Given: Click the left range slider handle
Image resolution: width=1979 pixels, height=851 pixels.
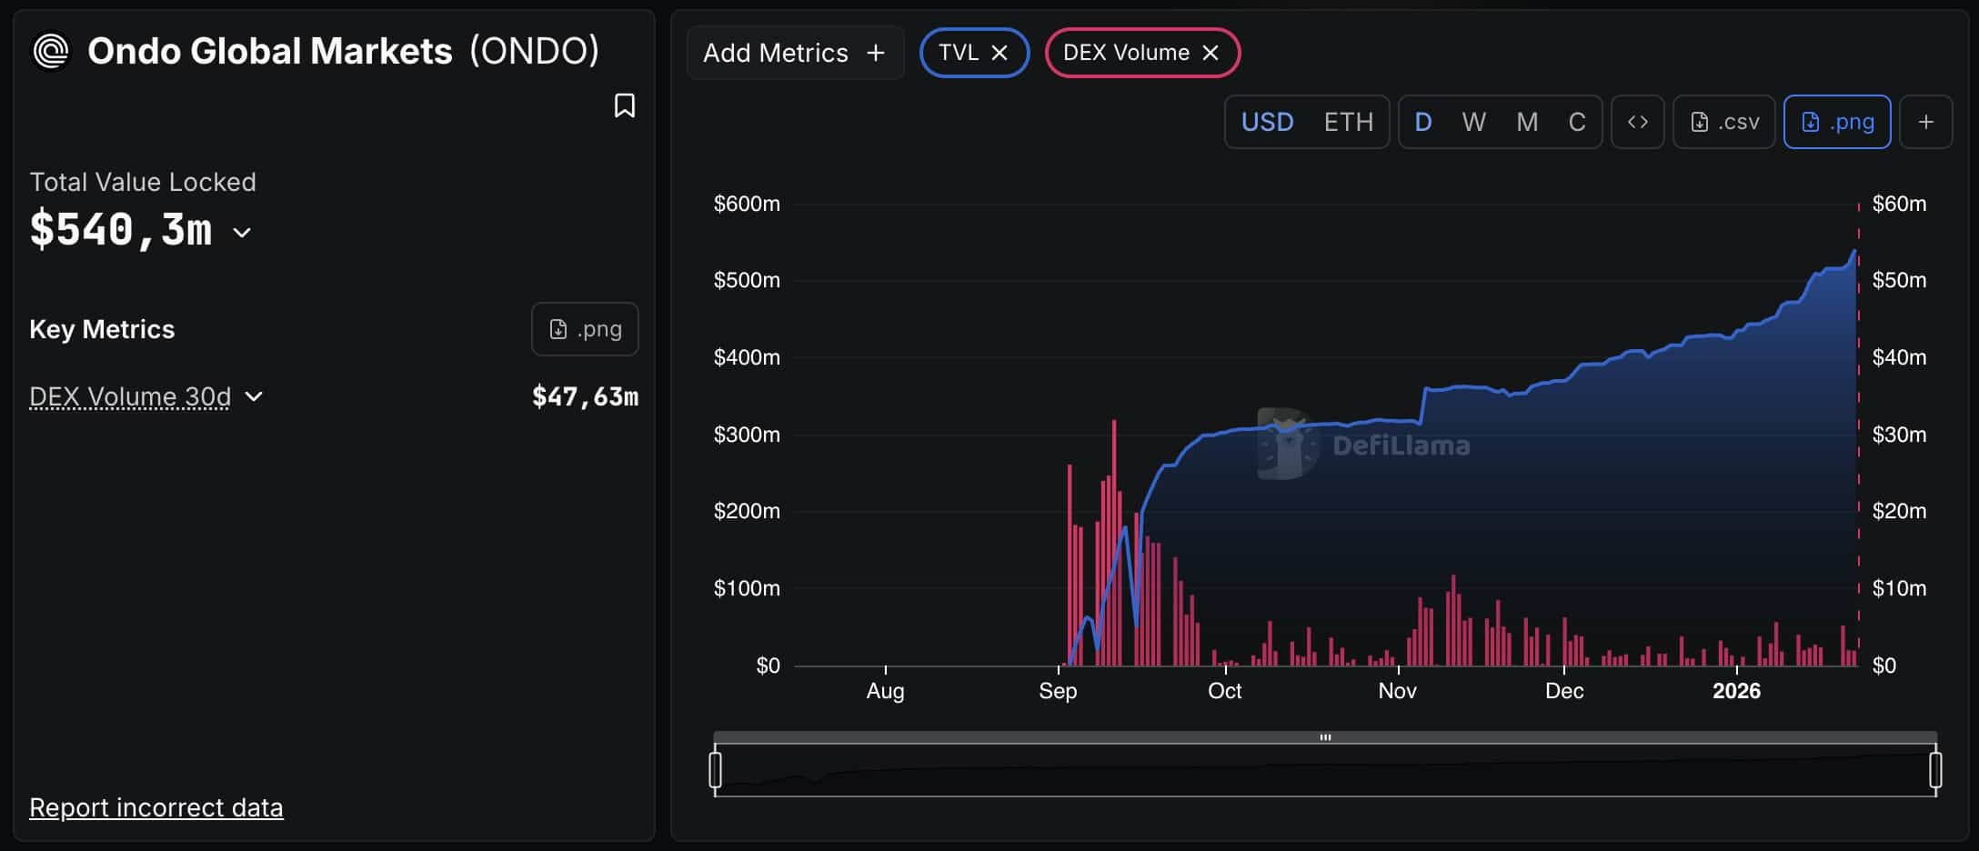Looking at the screenshot, I should [716, 770].
